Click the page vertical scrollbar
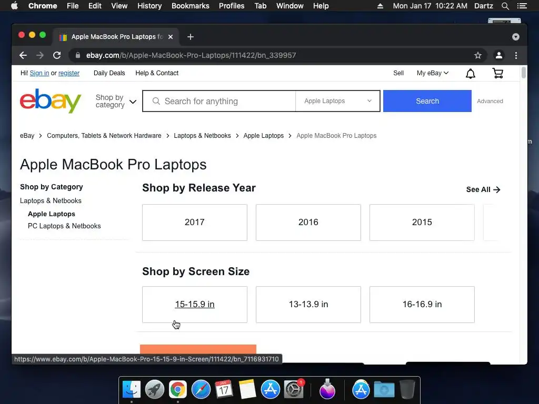The image size is (539, 404). [x=524, y=73]
